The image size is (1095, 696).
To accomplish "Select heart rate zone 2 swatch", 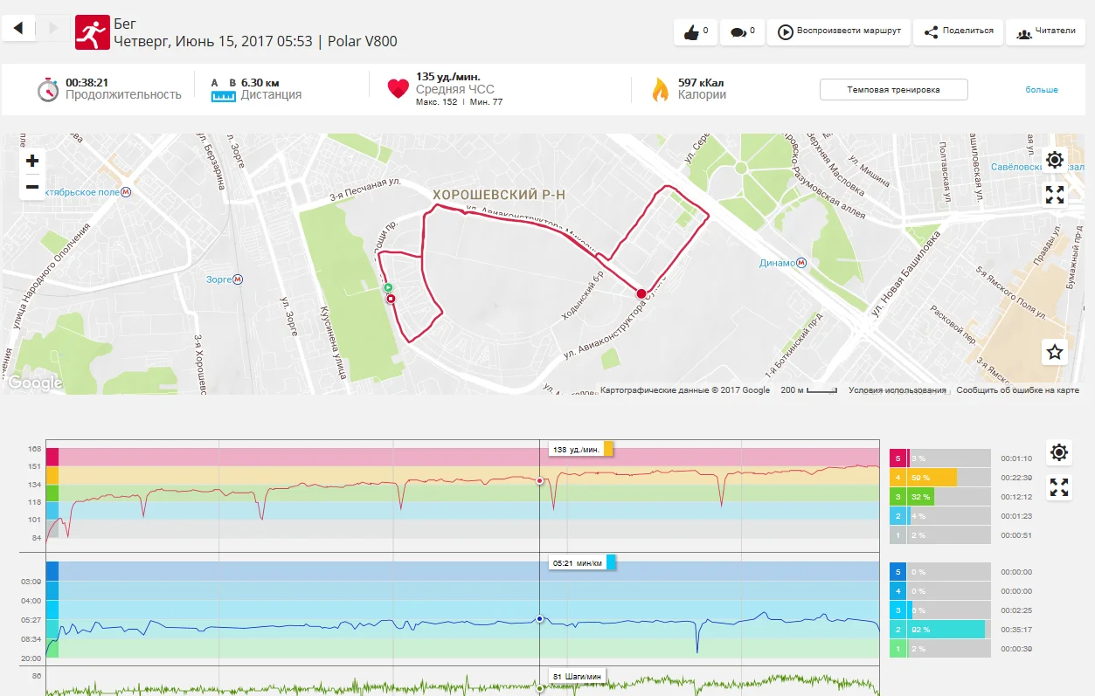I will [x=898, y=516].
